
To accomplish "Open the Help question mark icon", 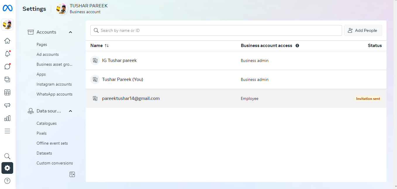I will coord(7,181).
